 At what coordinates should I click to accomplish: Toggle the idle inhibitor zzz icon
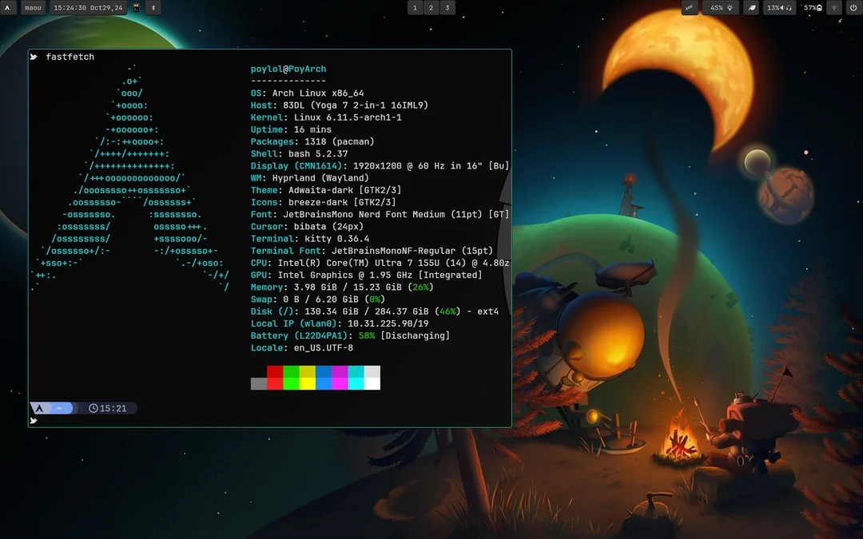pyautogui.click(x=689, y=8)
